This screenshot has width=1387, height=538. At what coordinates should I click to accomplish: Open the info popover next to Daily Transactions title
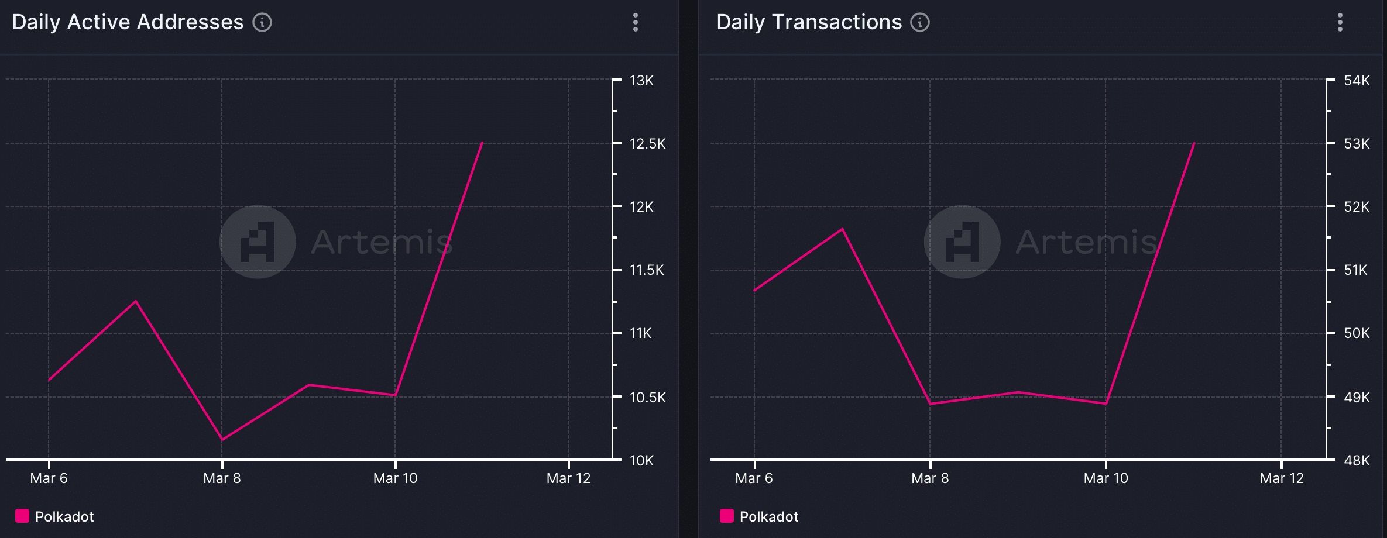(920, 22)
